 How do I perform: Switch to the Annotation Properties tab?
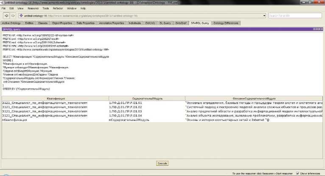point(112,23)
